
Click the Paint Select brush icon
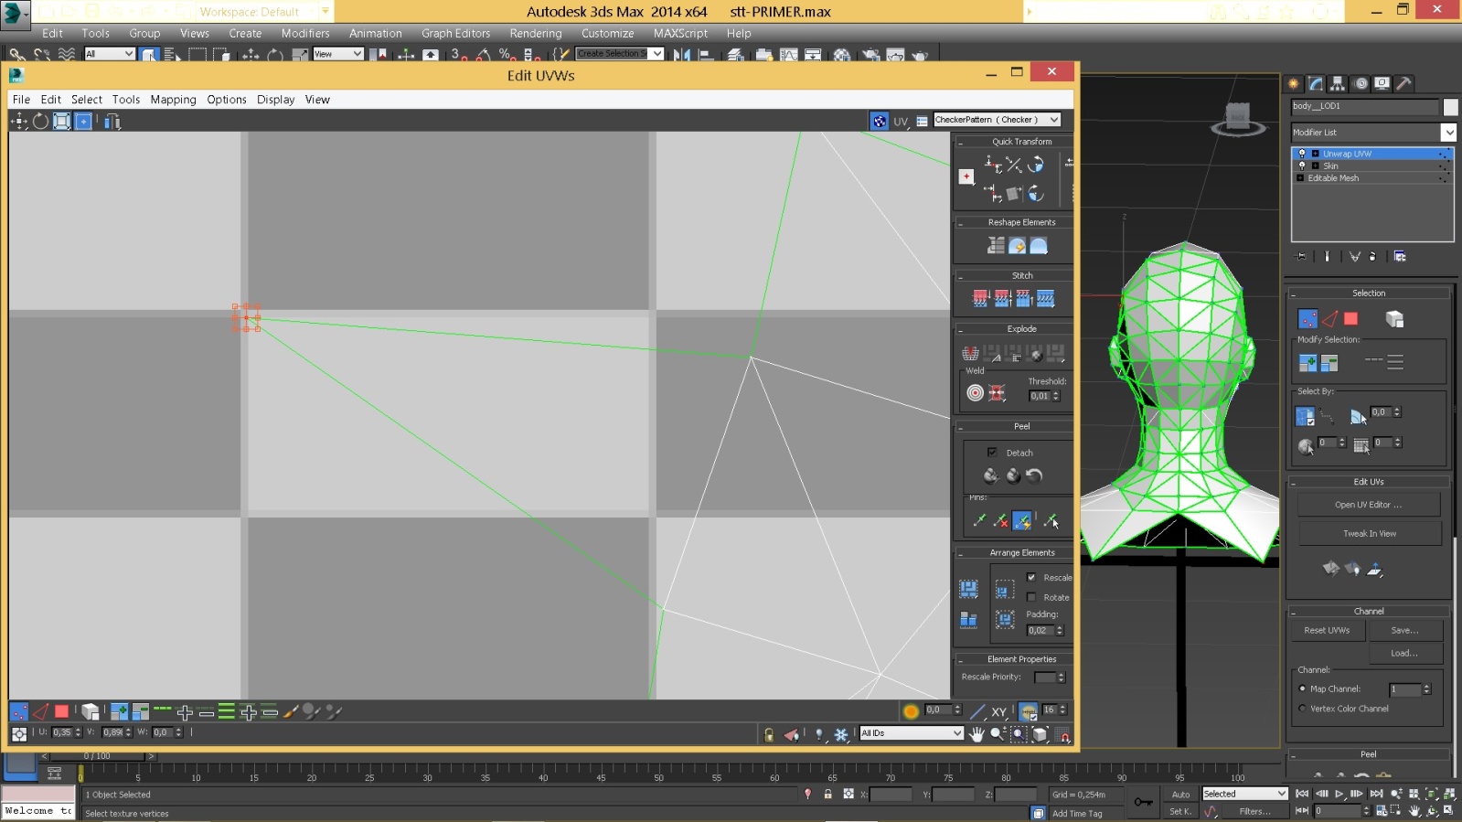pyautogui.click(x=291, y=711)
